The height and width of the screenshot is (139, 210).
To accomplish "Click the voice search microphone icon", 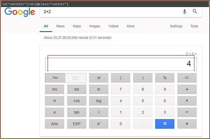I will tap(184, 11).
